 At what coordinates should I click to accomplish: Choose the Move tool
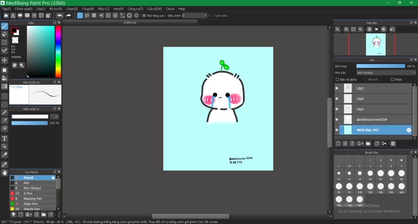[4, 60]
